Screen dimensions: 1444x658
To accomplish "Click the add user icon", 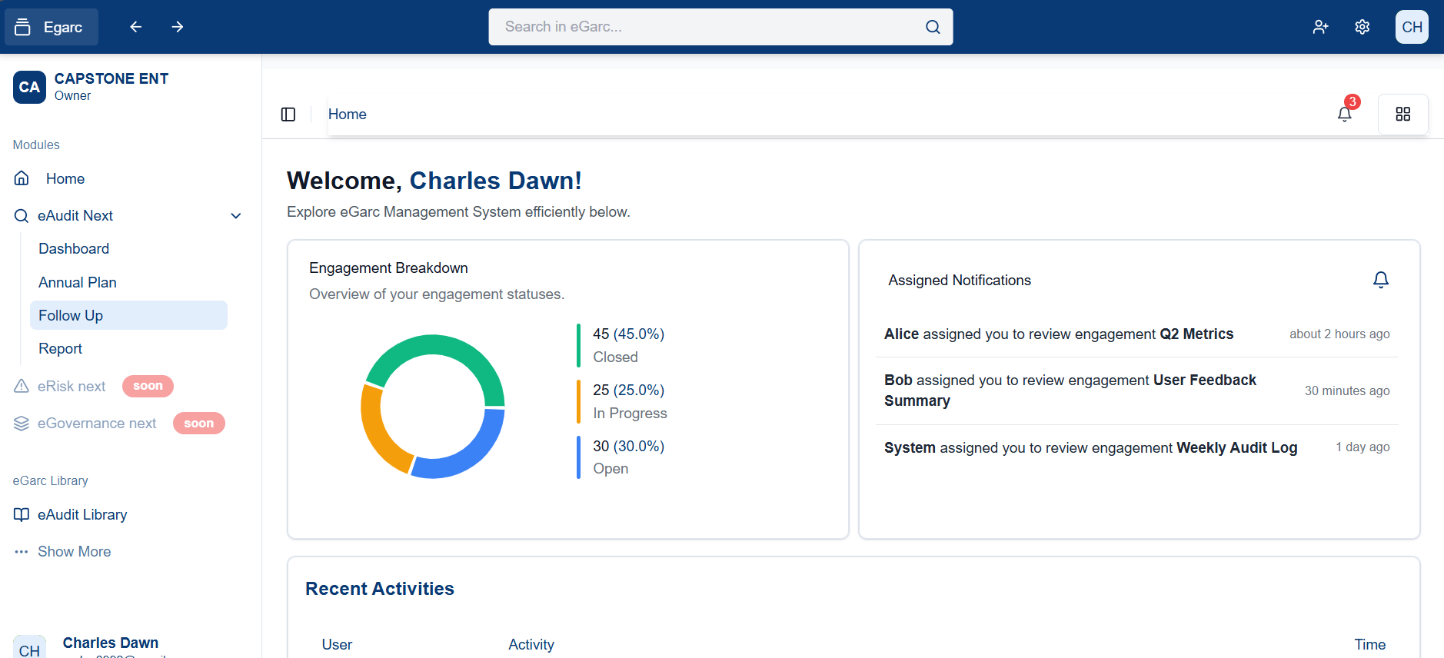I will (x=1320, y=27).
